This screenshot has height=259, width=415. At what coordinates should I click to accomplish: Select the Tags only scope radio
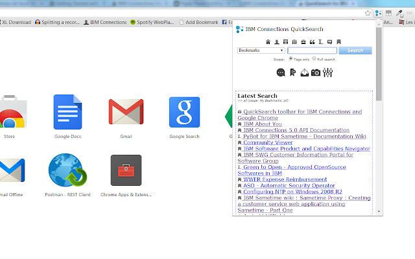click(x=290, y=58)
